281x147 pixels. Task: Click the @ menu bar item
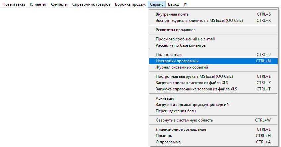point(186,4)
